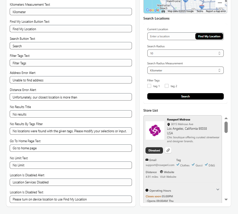This screenshot has height=214, width=238.
Task: Click the clock icon beside Operating Hours
Action: click(147, 191)
